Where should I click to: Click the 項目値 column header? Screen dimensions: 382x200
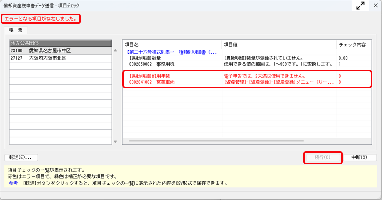279,44
